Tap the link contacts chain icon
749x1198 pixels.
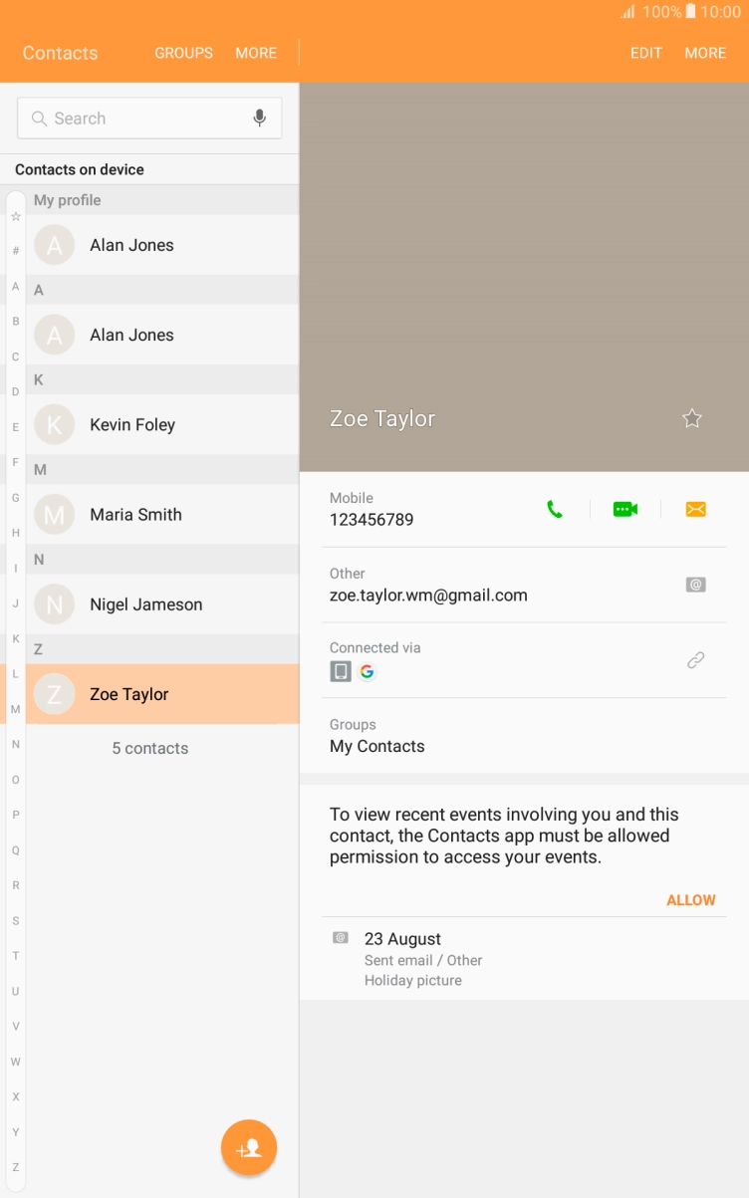(695, 659)
